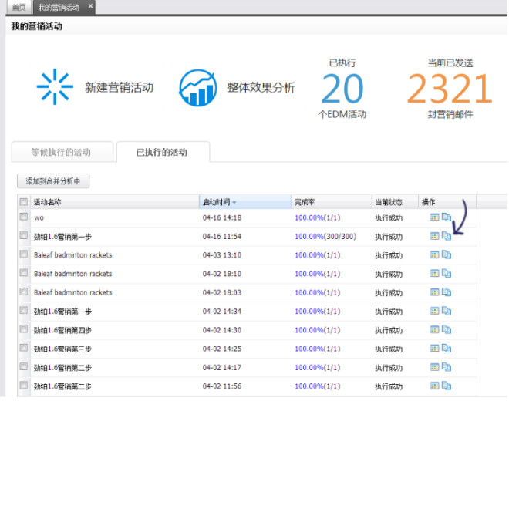
Task: Check the box for the wo activity
Action: point(24,217)
